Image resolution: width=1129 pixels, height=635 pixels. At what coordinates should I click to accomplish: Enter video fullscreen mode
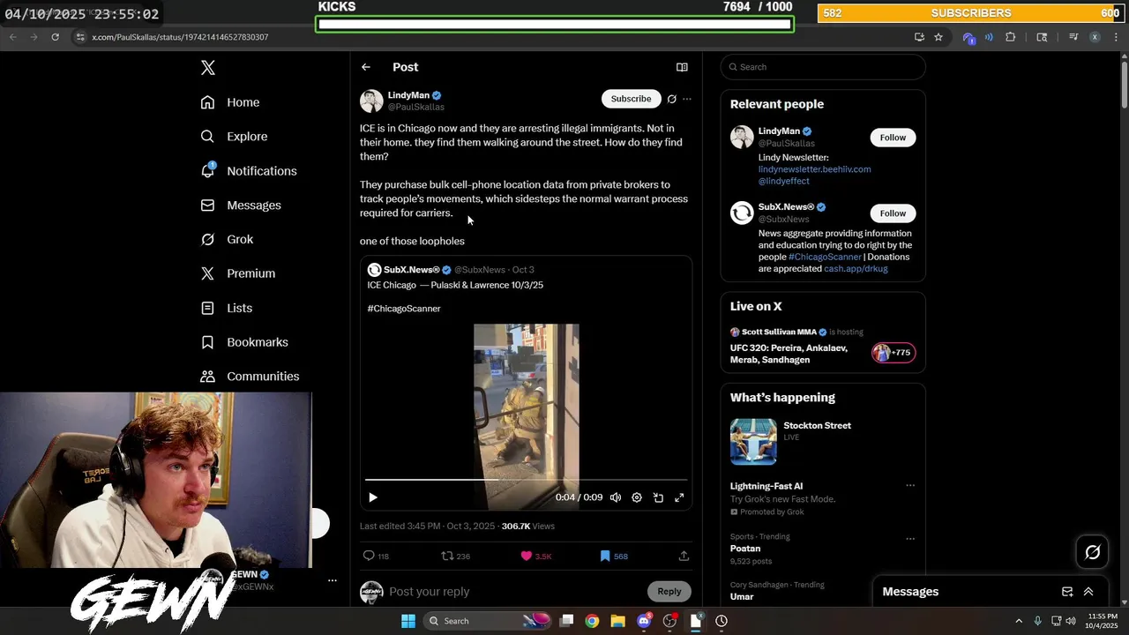click(679, 497)
